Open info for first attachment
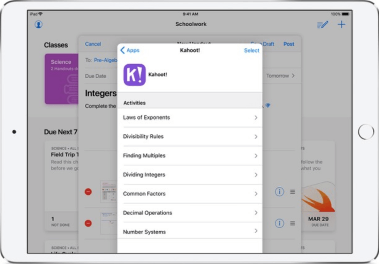 click(x=279, y=191)
